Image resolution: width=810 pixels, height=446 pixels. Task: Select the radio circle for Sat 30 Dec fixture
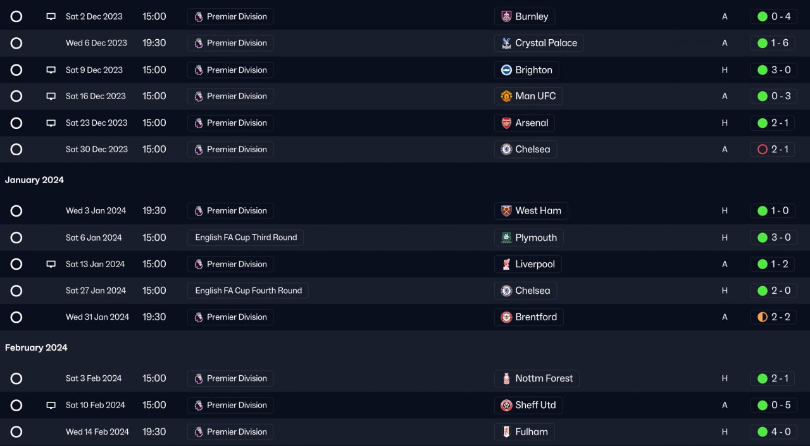click(x=16, y=150)
